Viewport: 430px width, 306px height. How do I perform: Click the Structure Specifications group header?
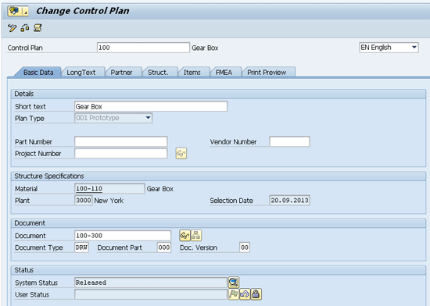click(x=218, y=176)
